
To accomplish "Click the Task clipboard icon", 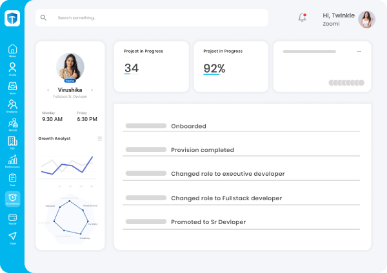I will tap(12, 178).
